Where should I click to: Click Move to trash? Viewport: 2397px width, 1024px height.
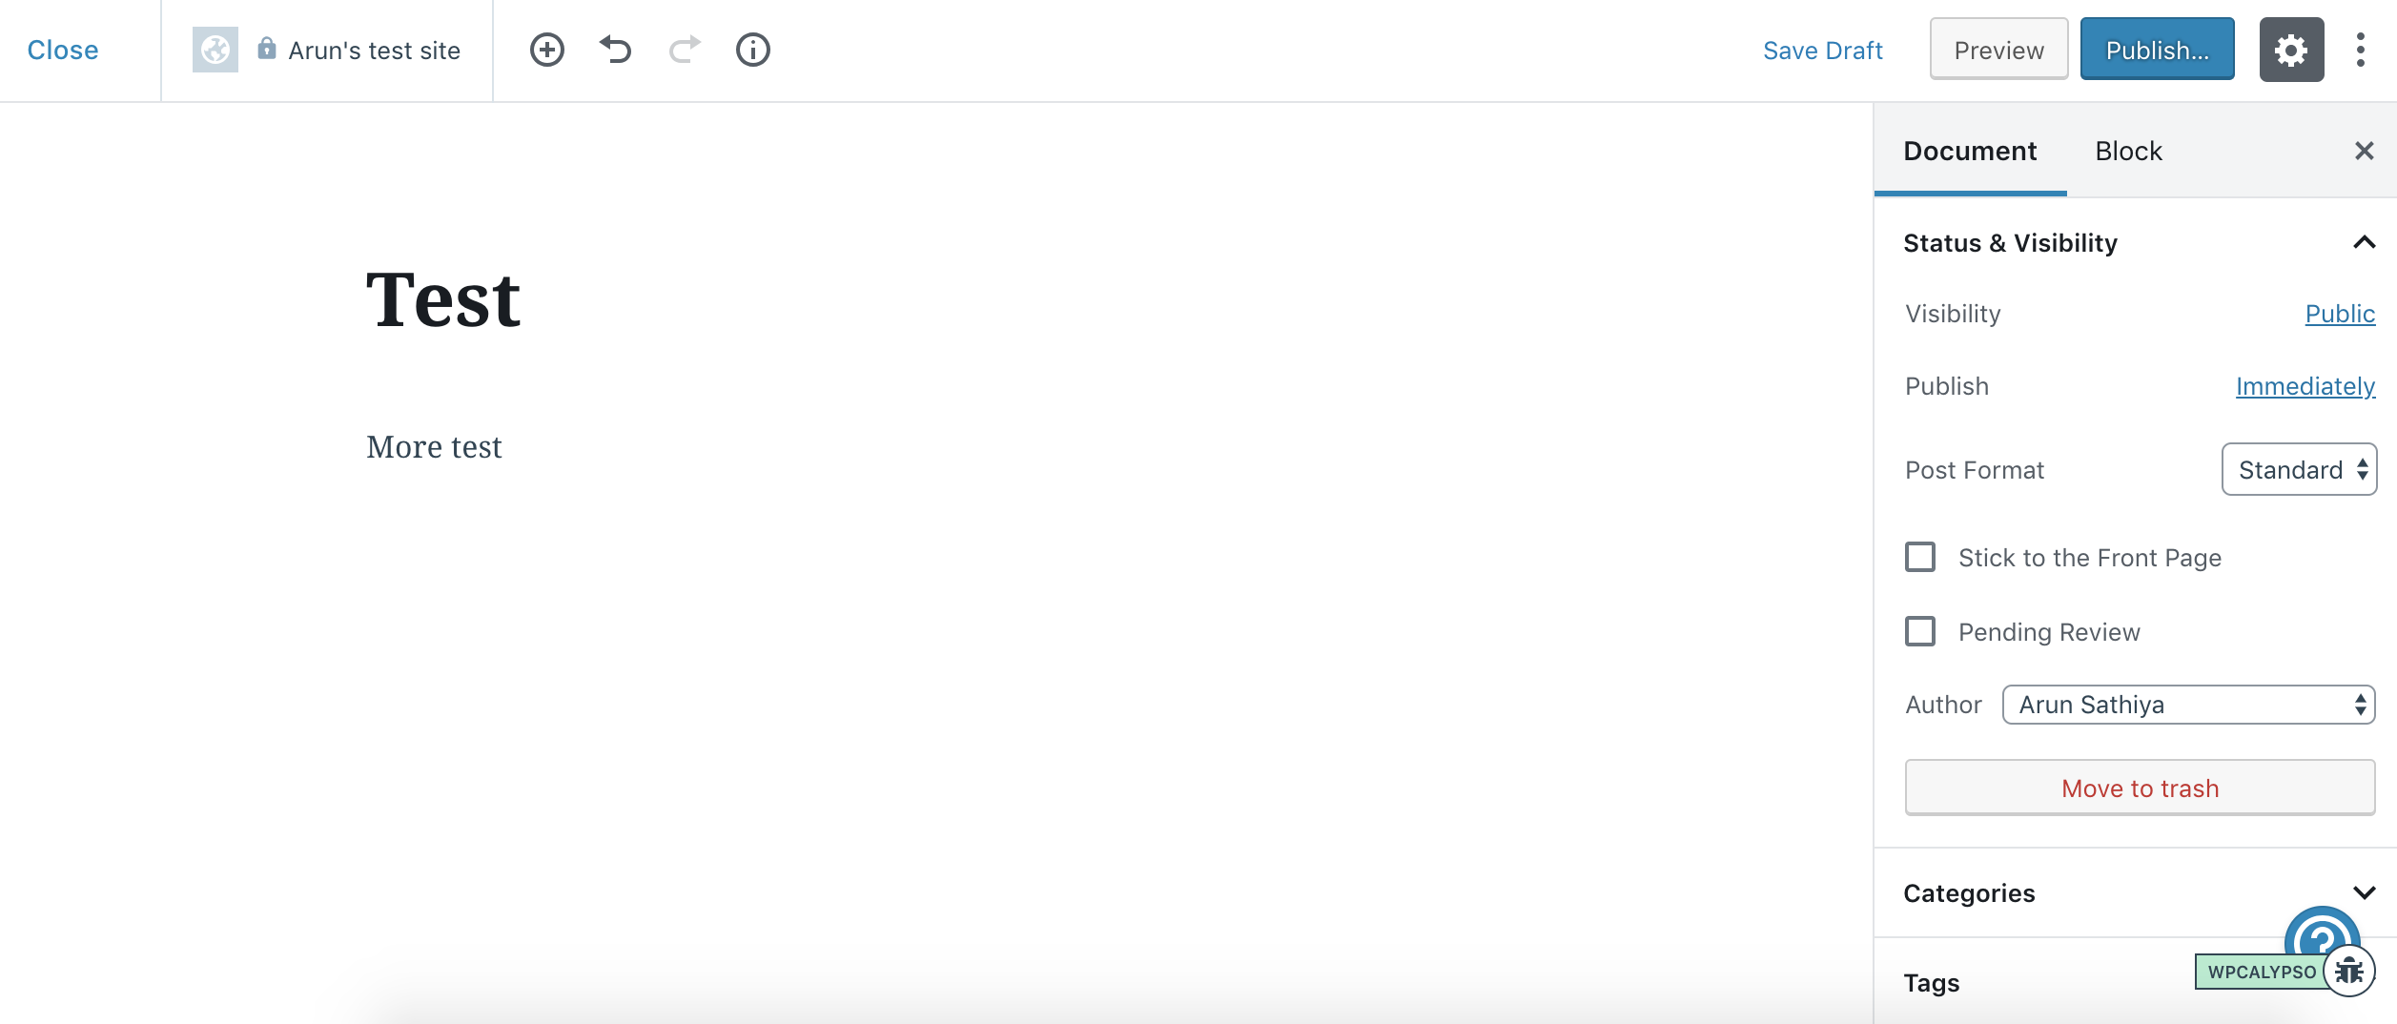pos(2139,788)
